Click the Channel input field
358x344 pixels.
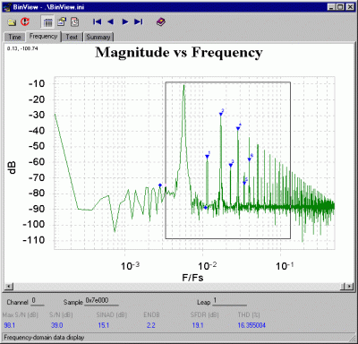coord(38,301)
